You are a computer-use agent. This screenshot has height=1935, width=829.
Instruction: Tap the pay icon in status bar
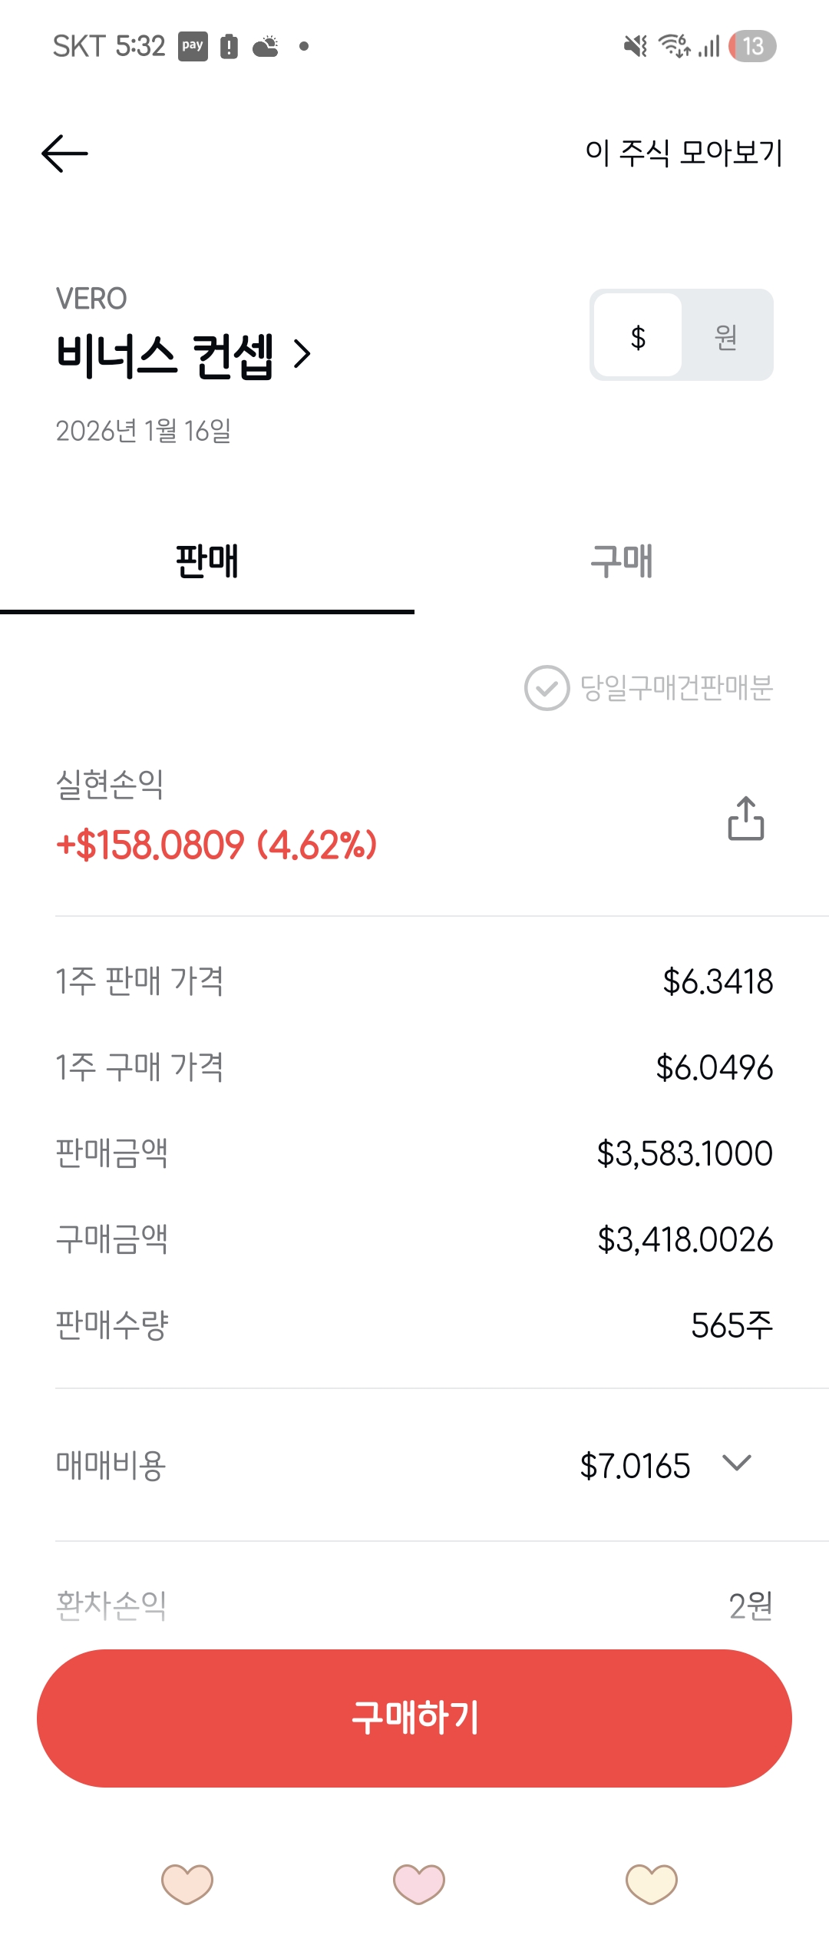point(193,46)
